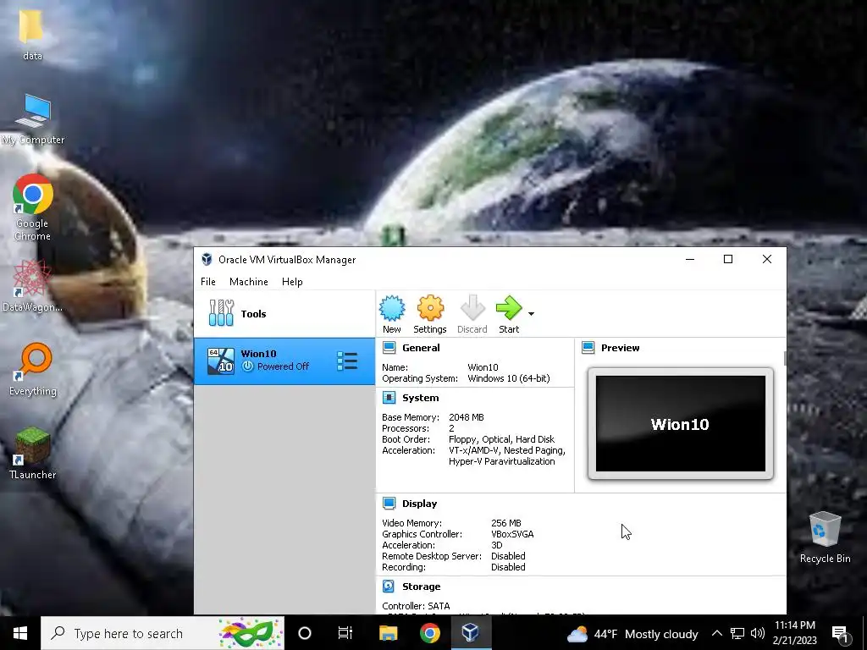The width and height of the screenshot is (867, 650).
Task: Click the Base Memory value 2048 MB
Action: coord(467,417)
